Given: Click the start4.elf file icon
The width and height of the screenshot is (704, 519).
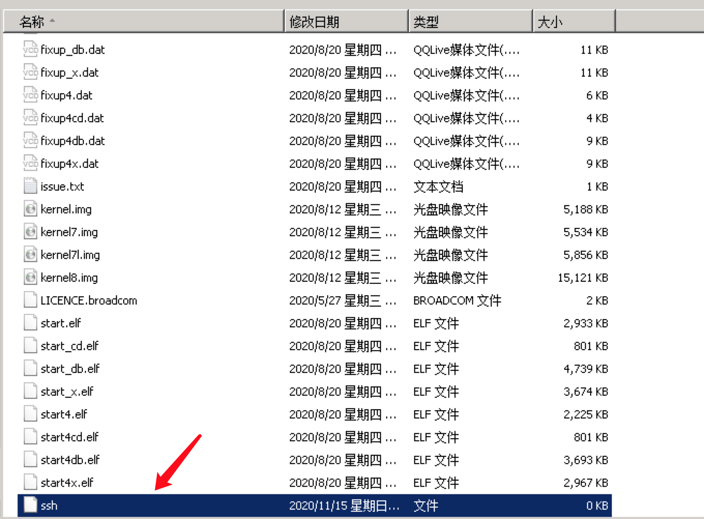Looking at the screenshot, I should click(x=31, y=414).
